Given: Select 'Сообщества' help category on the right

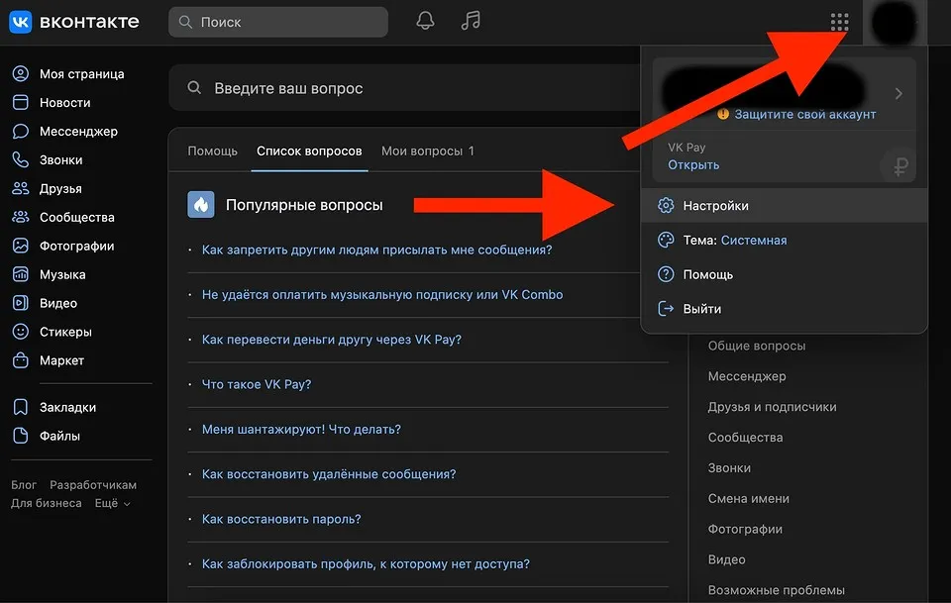Looking at the screenshot, I should [x=745, y=437].
